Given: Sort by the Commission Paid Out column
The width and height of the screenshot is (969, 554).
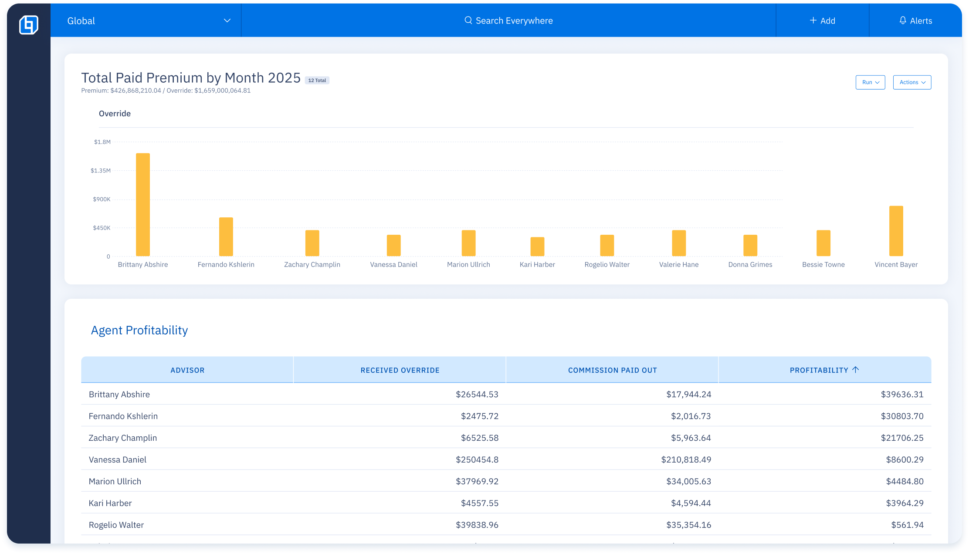Looking at the screenshot, I should [612, 370].
